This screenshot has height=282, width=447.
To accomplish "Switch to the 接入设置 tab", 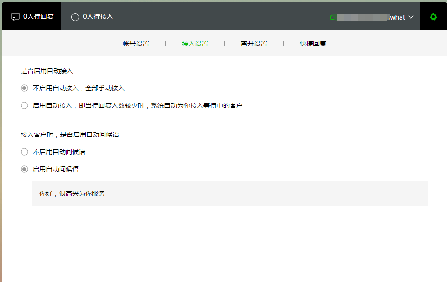I will tap(195, 44).
